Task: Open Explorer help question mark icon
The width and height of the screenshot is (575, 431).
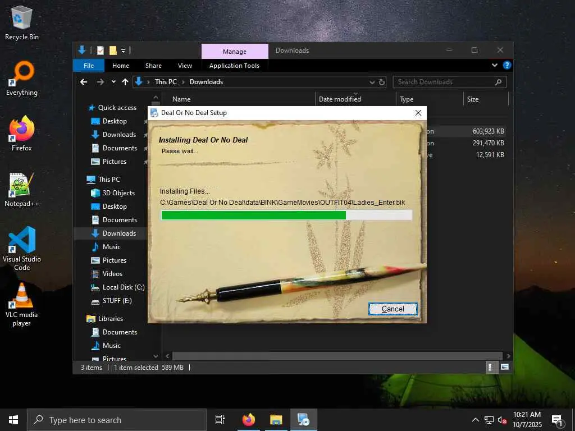Action: (507, 65)
